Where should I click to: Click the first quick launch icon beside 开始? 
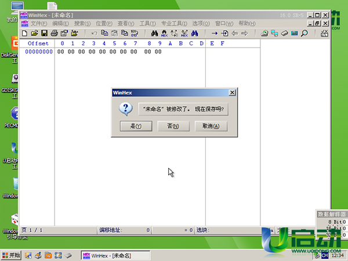coord(28,255)
